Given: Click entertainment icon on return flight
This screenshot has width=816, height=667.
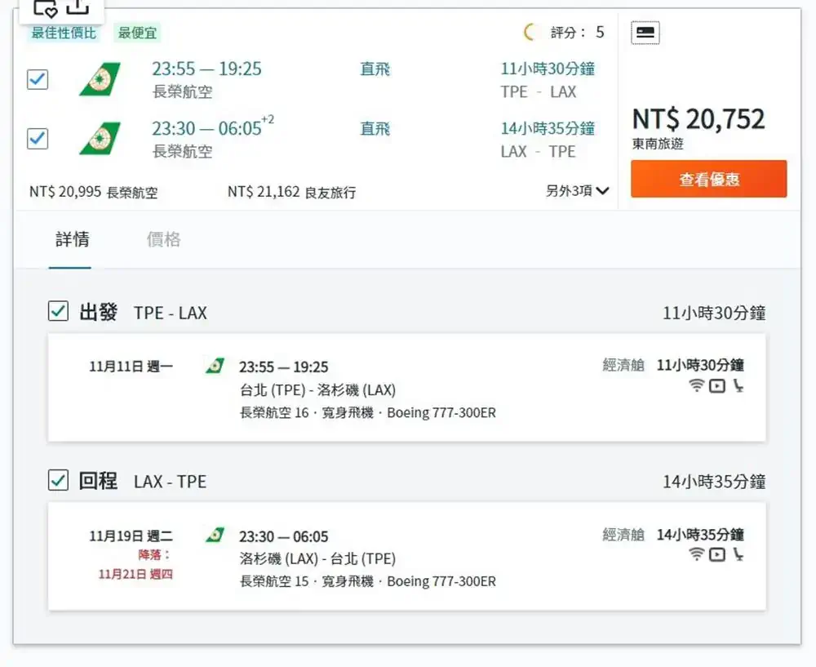Looking at the screenshot, I should 717,554.
